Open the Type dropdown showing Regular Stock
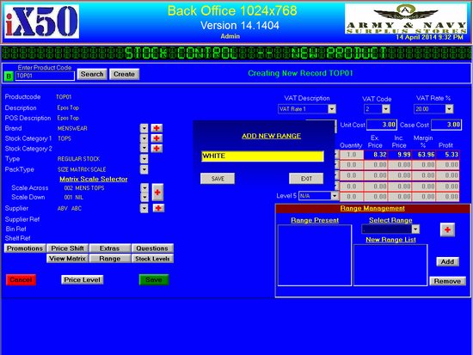Image resolution: width=473 pixels, height=355 pixels. 144,159
